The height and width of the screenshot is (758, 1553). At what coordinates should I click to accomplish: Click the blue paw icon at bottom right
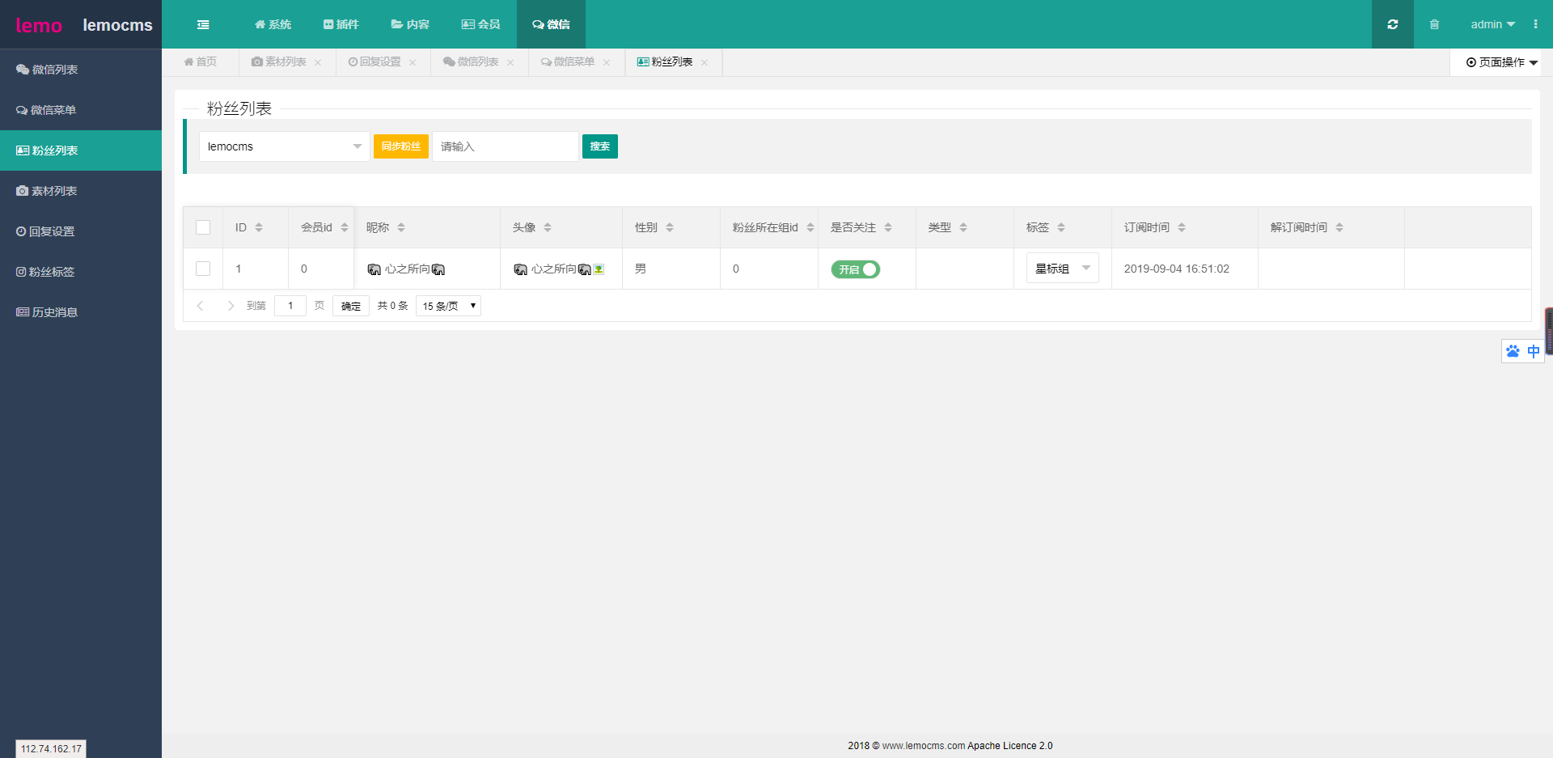click(x=1513, y=351)
